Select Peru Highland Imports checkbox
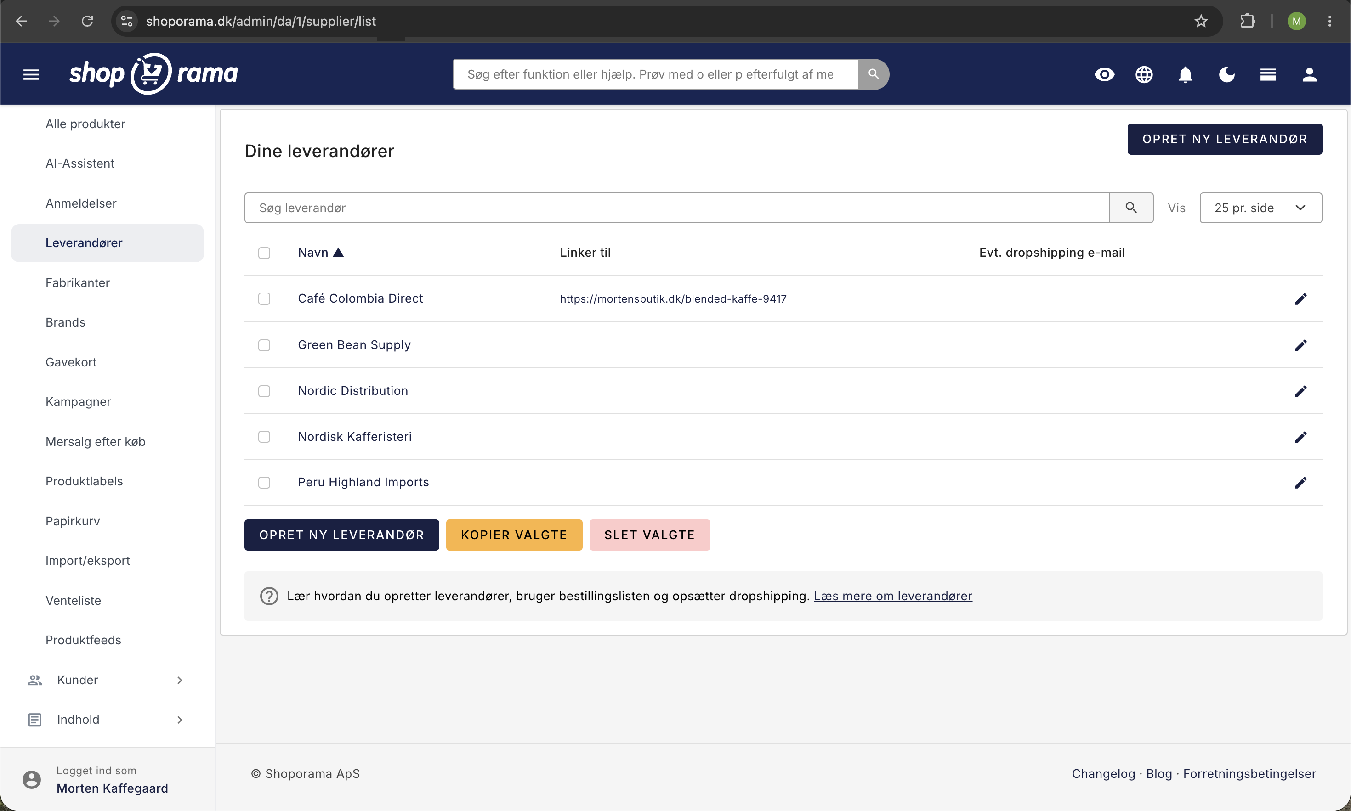 (264, 483)
